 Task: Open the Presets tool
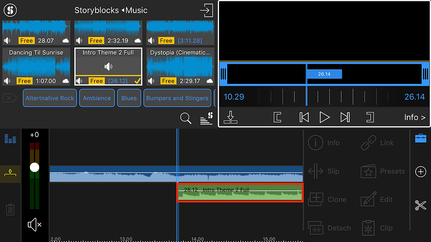coord(383,171)
